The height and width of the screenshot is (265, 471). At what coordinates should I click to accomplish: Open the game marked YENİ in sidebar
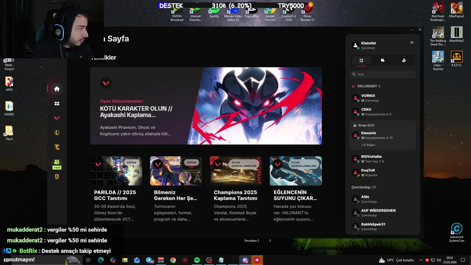(x=57, y=164)
